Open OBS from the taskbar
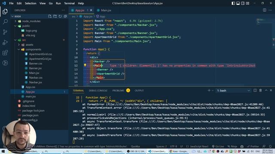 (136, 151)
